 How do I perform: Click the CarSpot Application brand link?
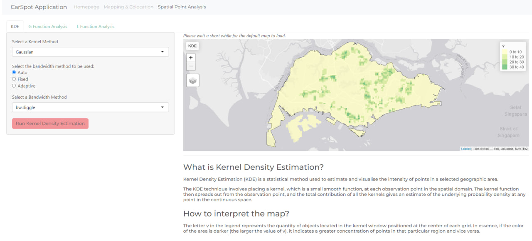[39, 7]
